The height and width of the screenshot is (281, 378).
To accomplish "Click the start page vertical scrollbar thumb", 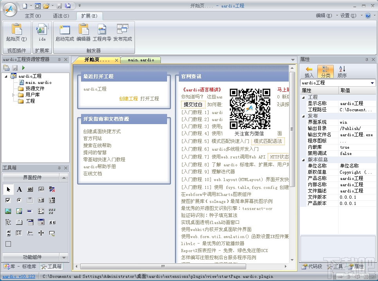I will point(292,129).
